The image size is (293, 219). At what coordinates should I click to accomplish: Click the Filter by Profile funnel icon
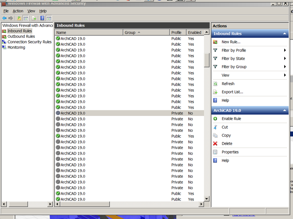pos(215,50)
